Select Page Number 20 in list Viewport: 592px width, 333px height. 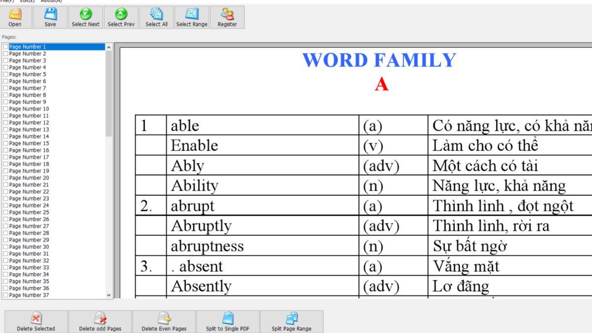tap(29, 178)
